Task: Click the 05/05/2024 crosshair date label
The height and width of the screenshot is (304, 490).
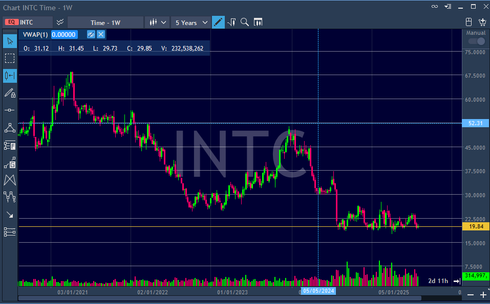Action: (318, 291)
